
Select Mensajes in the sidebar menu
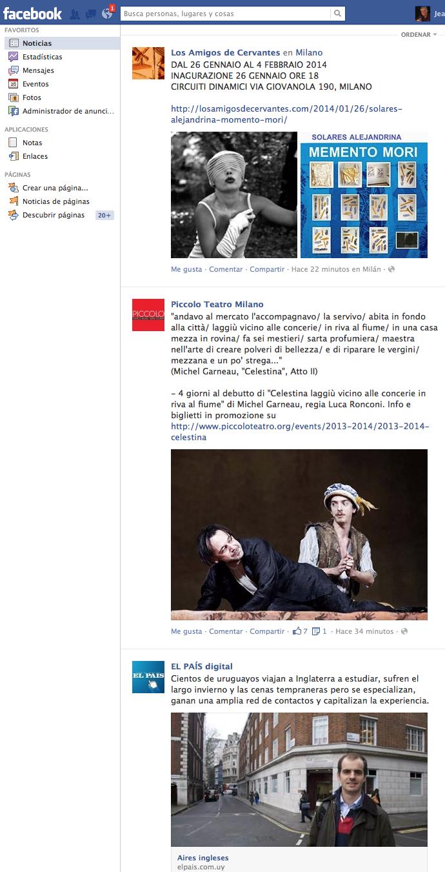(38, 70)
